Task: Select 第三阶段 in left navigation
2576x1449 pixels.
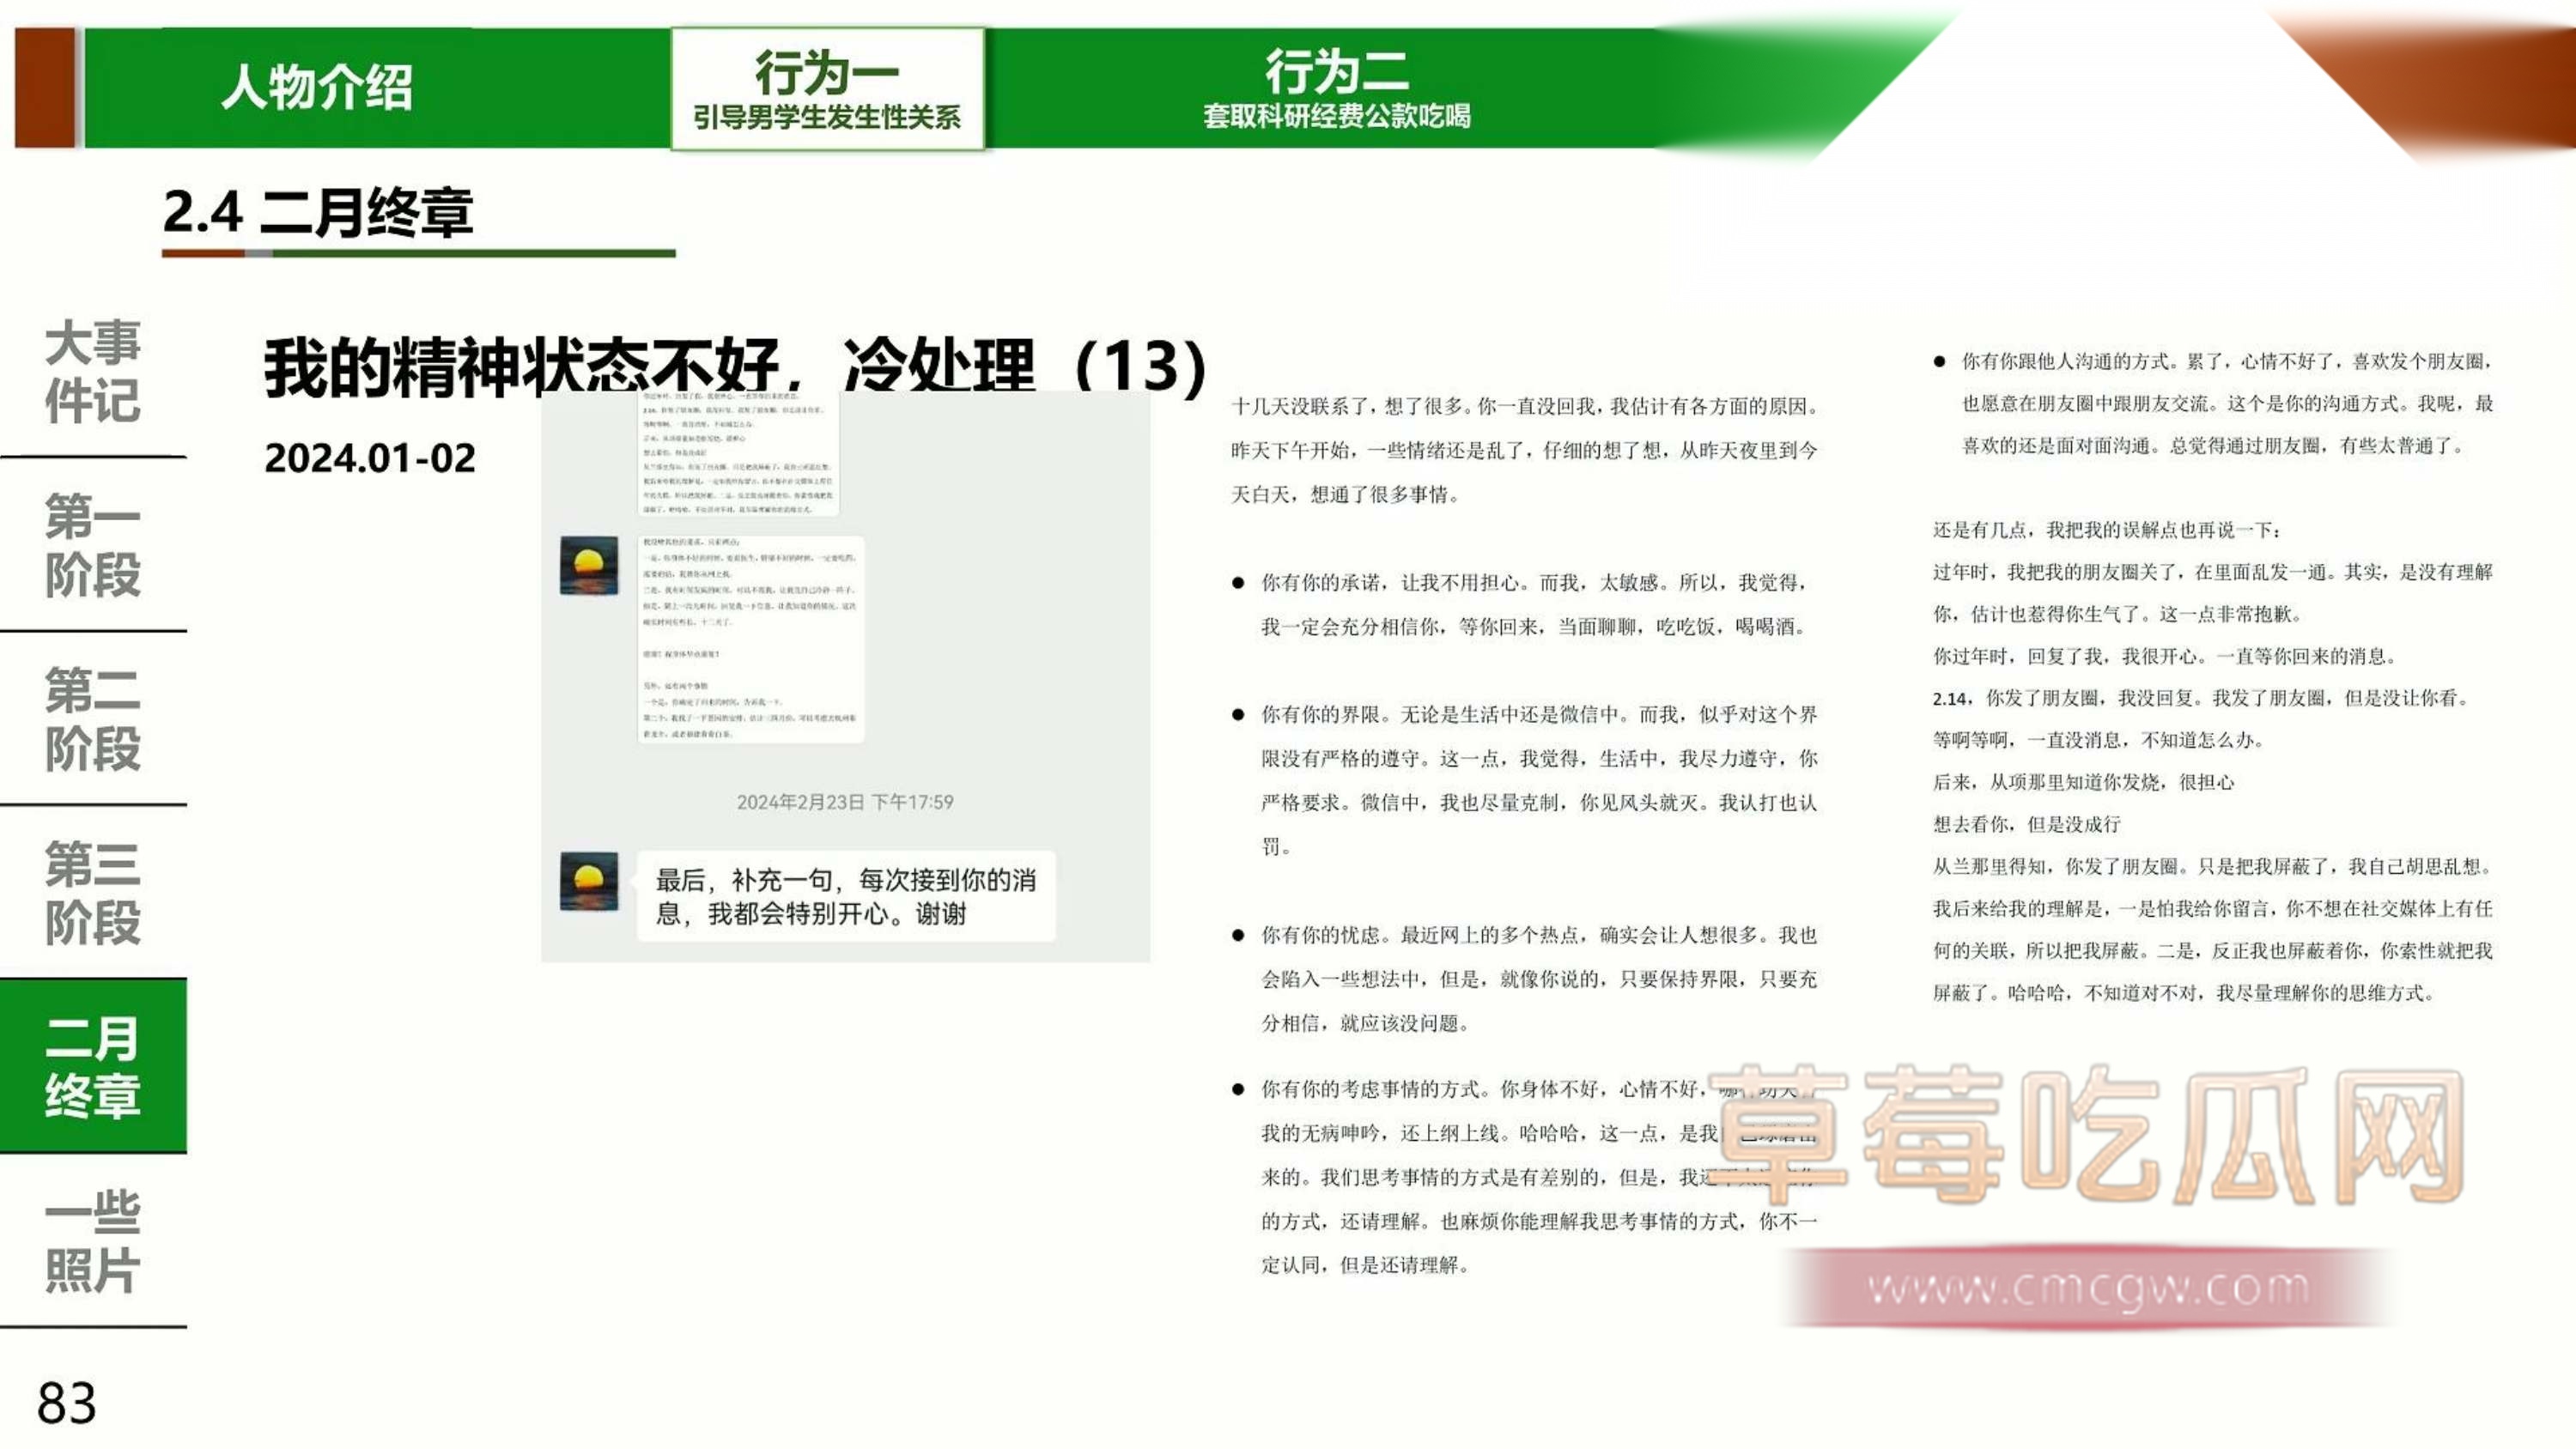Action: pos(92,892)
